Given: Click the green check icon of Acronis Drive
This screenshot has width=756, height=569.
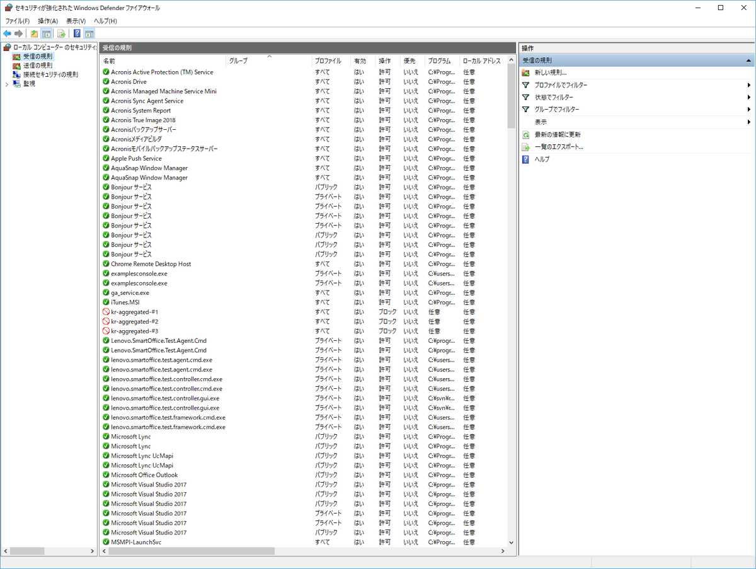Looking at the screenshot, I should tap(106, 81).
